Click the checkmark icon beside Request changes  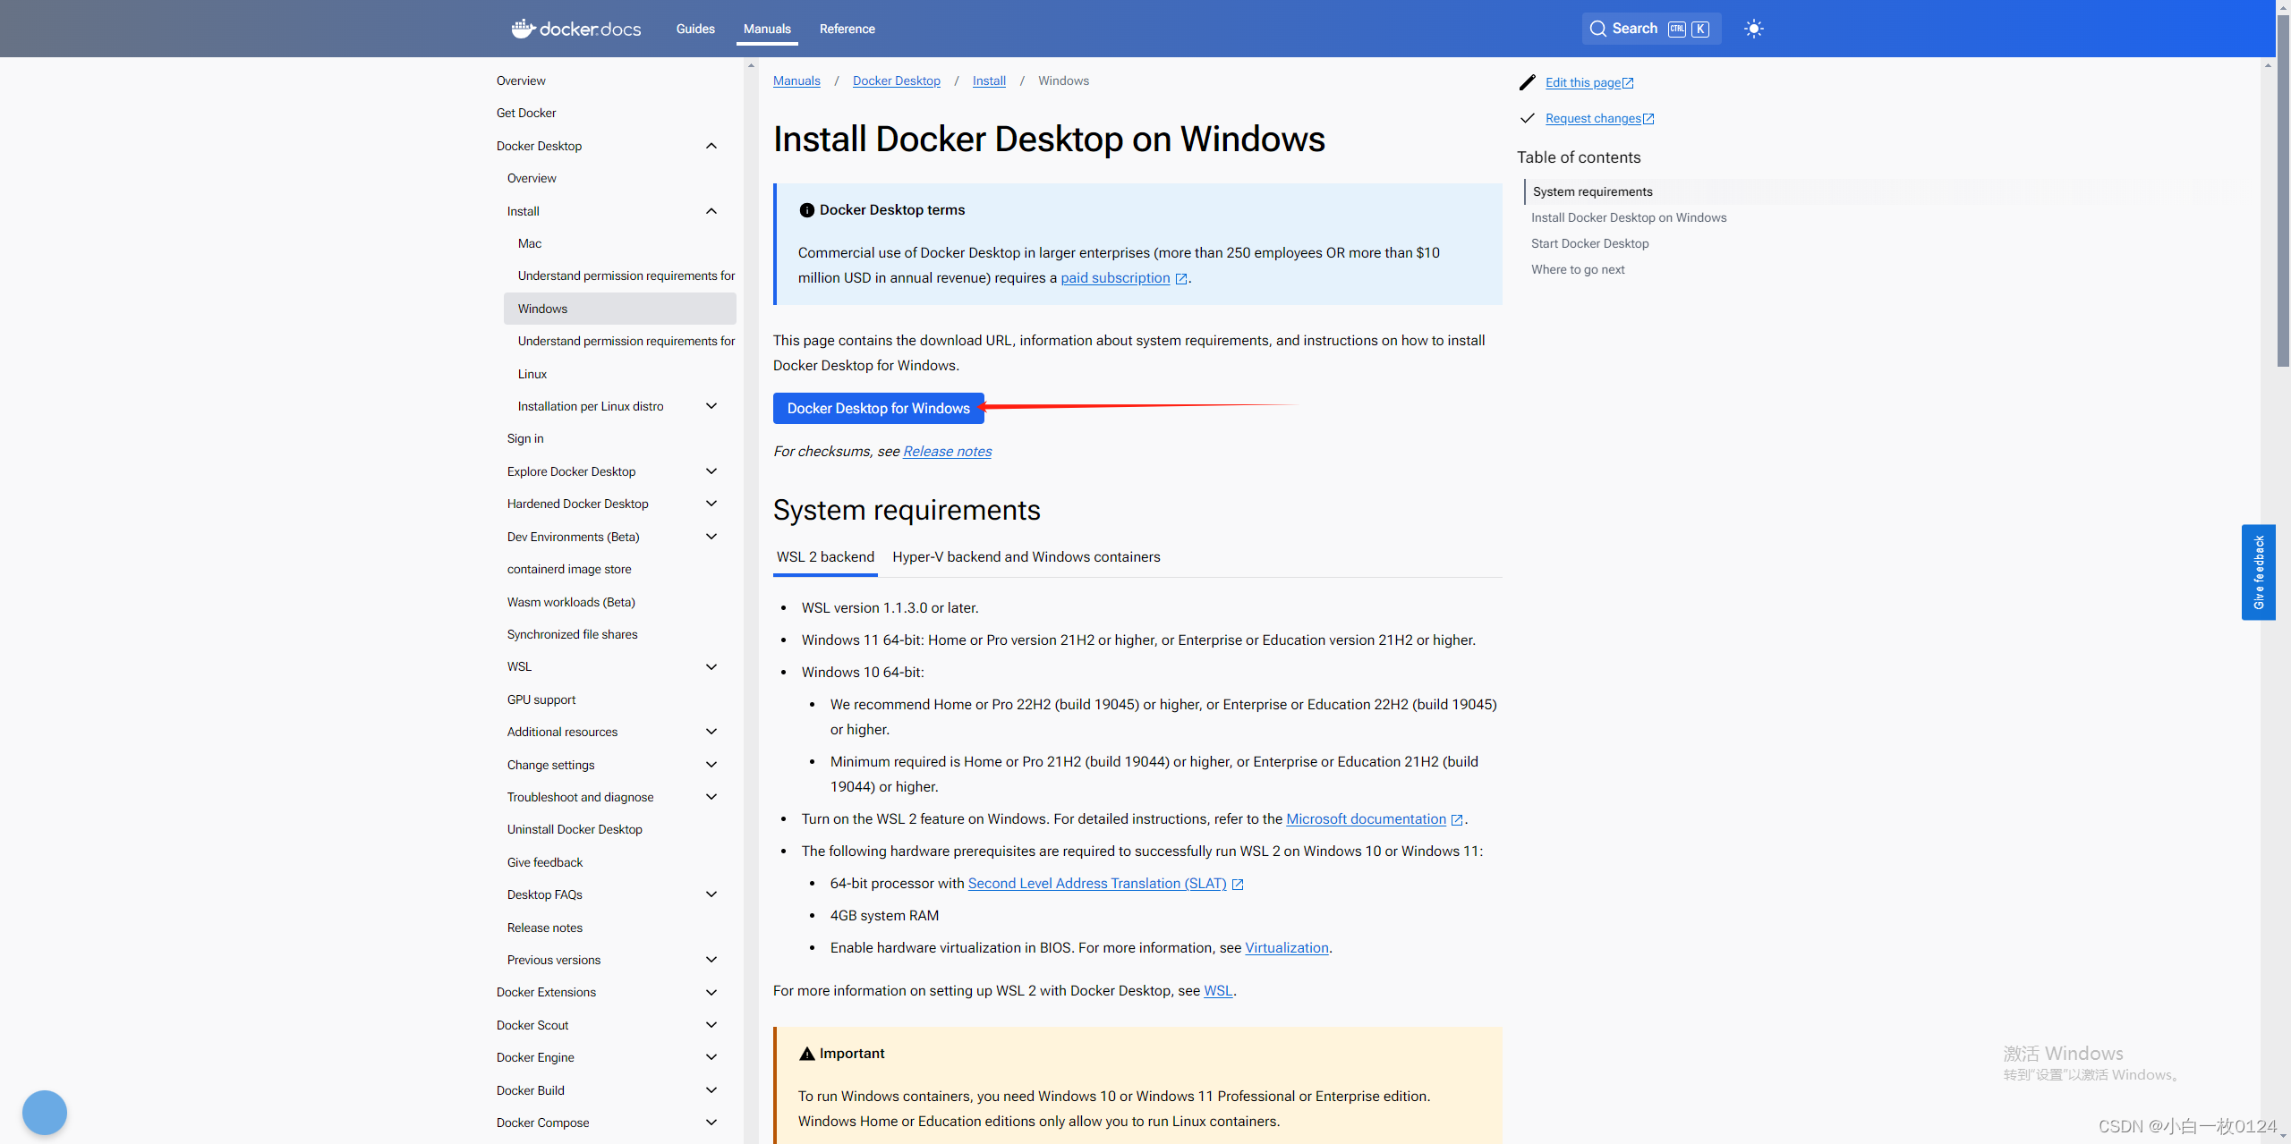(1527, 118)
